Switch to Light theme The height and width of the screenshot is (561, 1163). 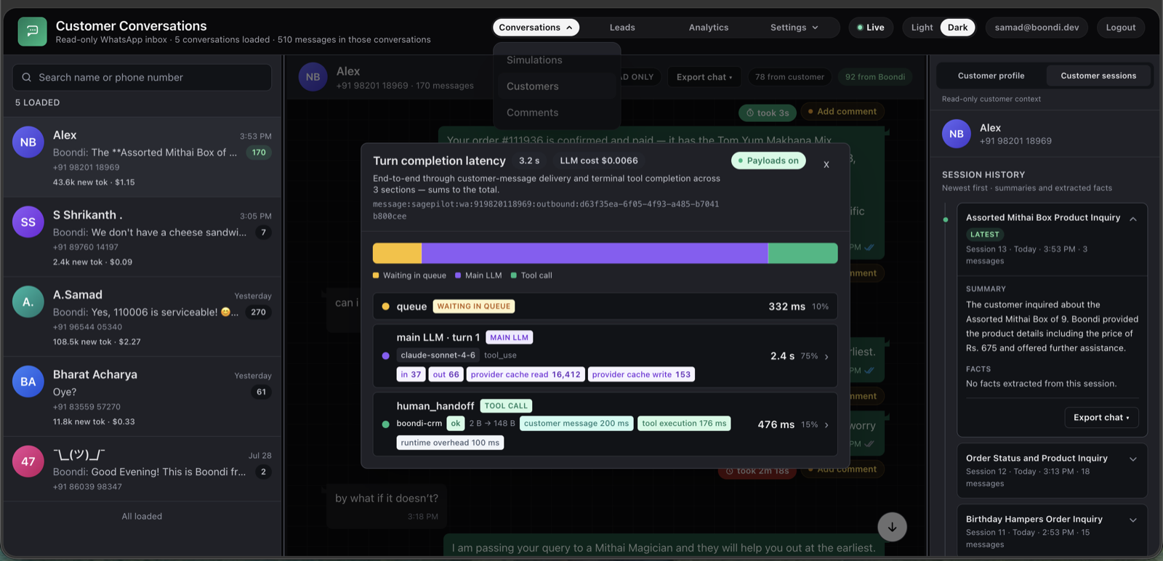click(x=922, y=28)
